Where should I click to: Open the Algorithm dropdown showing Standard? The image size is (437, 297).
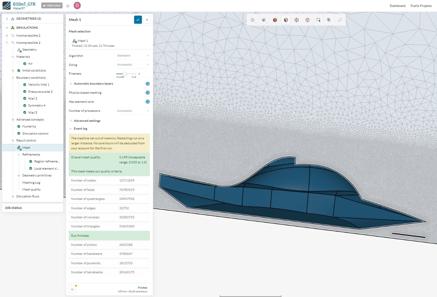133,55
